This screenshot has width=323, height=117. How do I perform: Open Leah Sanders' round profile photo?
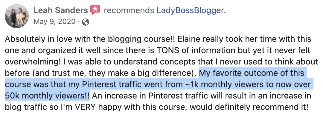pyautogui.click(x=17, y=16)
